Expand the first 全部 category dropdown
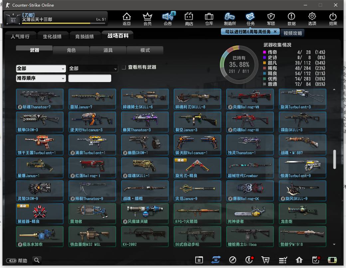 click(41, 68)
